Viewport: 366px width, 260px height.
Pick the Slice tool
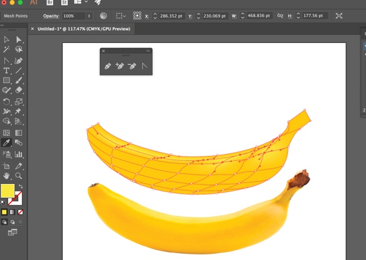tap(19, 166)
